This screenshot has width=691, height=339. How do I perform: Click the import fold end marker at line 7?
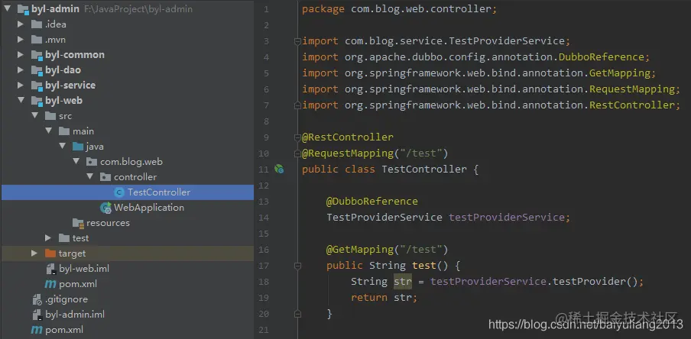[297, 105]
